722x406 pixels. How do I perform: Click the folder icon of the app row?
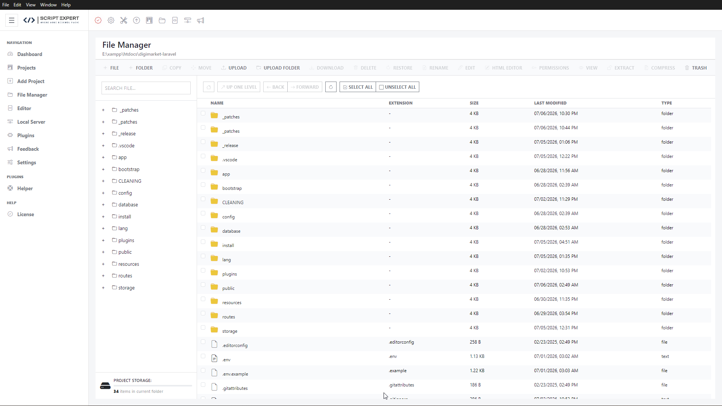[214, 172]
